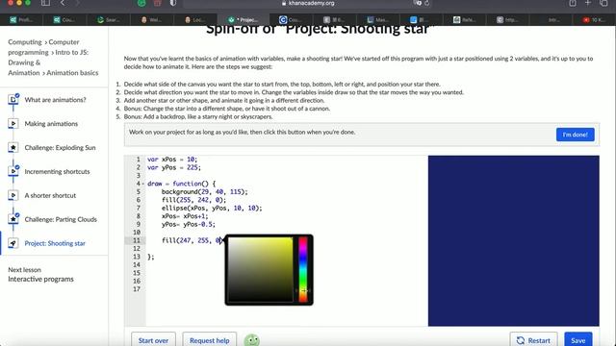Image resolution: width=616 pixels, height=346 pixels.
Task: Collapse the draw function fold arrow
Action: (143, 184)
